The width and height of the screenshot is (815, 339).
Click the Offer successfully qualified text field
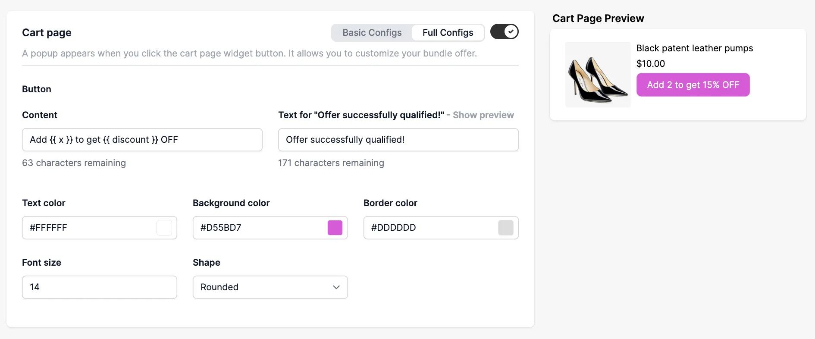pos(398,140)
